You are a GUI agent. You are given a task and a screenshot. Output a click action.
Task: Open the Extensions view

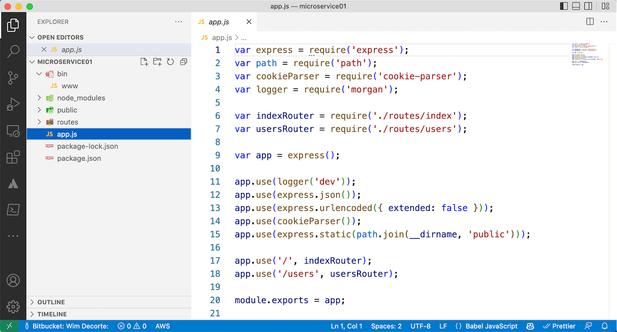(13, 157)
